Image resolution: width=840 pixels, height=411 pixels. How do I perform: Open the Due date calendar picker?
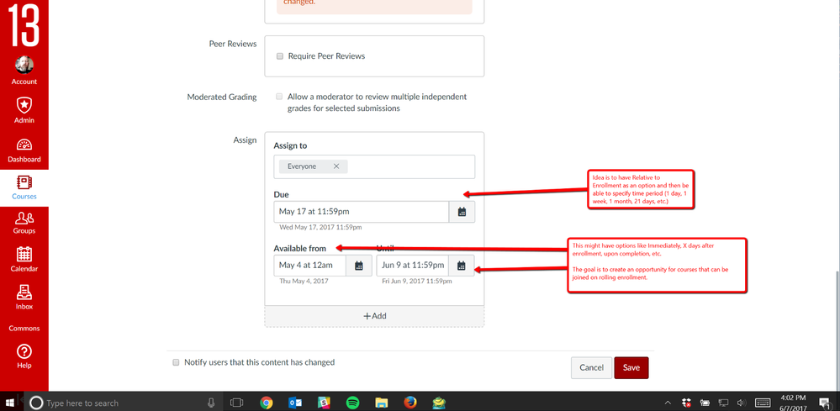pyautogui.click(x=462, y=212)
